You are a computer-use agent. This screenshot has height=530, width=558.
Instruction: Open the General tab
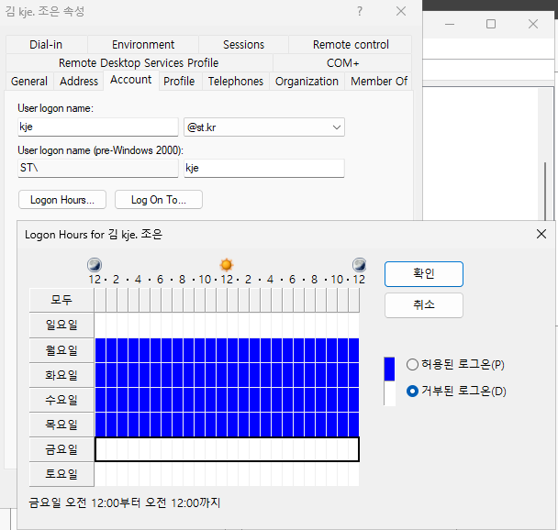29,82
